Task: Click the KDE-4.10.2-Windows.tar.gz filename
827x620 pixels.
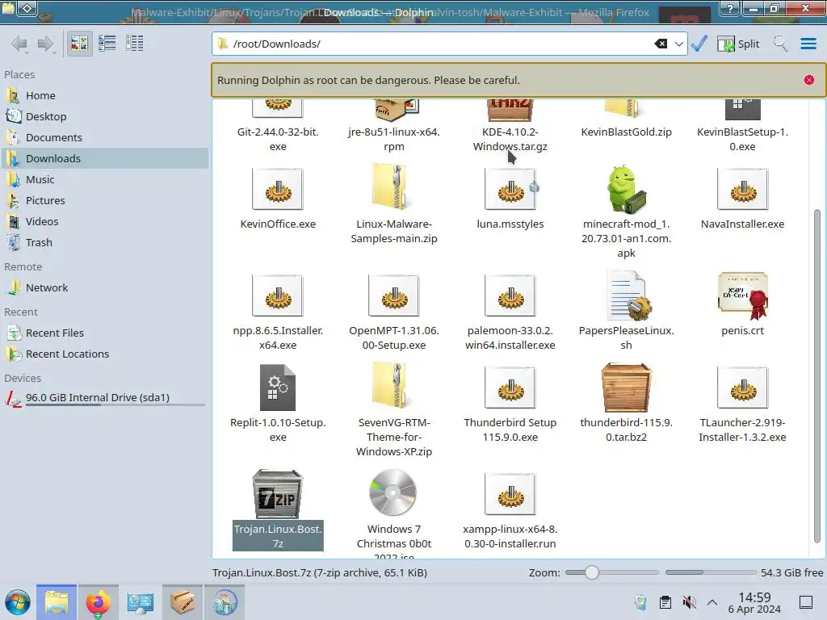Action: [x=510, y=139]
